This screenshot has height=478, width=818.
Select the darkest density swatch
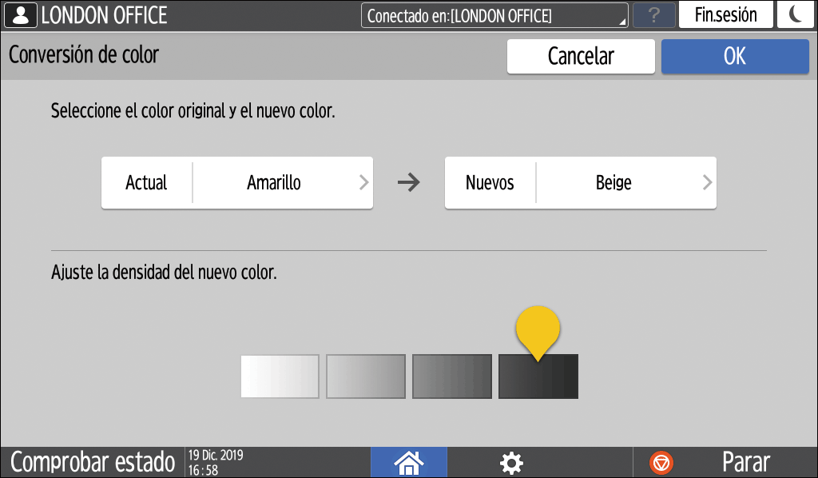pos(538,376)
